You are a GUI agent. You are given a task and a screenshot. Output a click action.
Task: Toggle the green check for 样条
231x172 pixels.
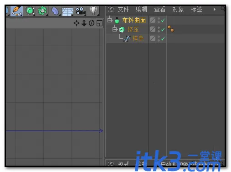(x=163, y=39)
